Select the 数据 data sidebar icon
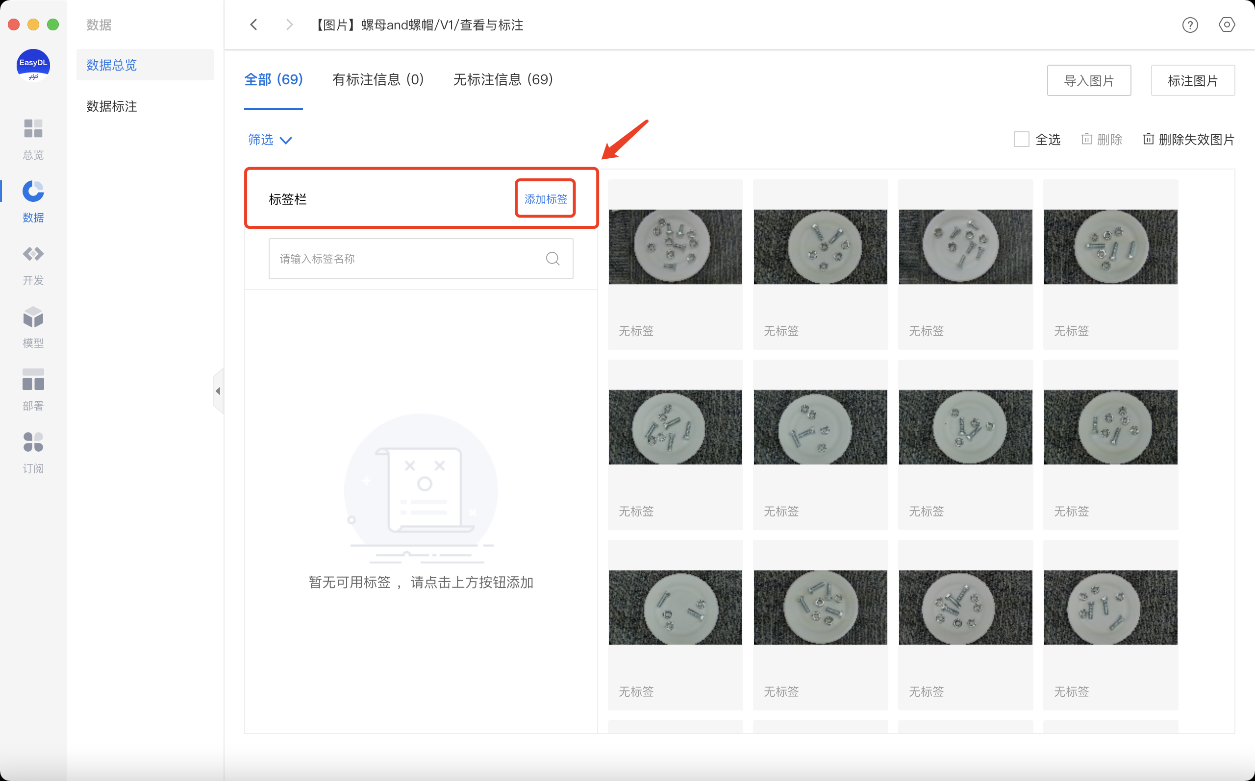This screenshot has width=1255, height=781. (33, 201)
